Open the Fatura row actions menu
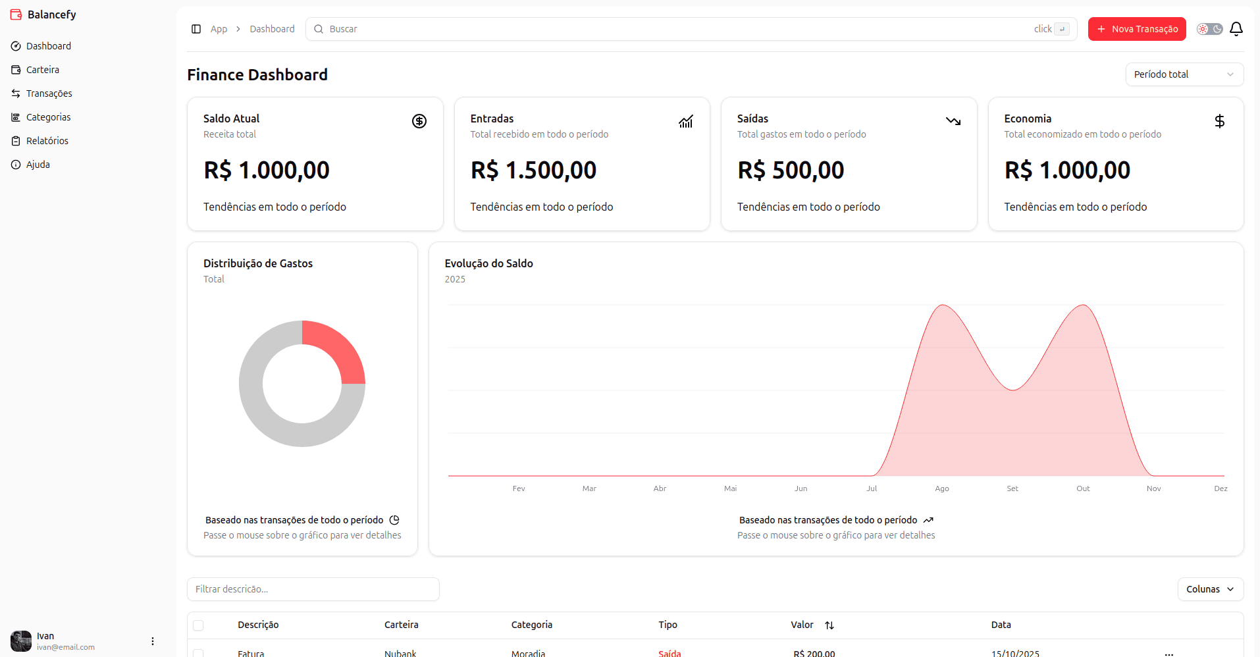The width and height of the screenshot is (1260, 657). (1168, 654)
